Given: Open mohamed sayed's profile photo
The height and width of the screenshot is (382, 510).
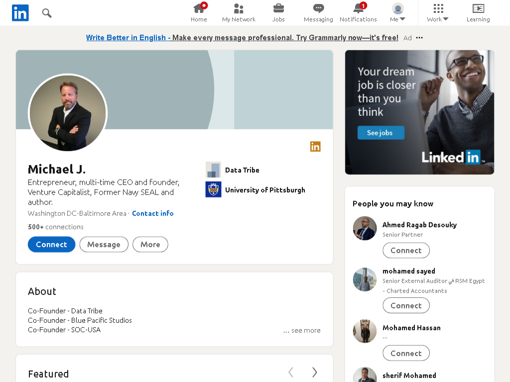Looking at the screenshot, I should coord(365,280).
